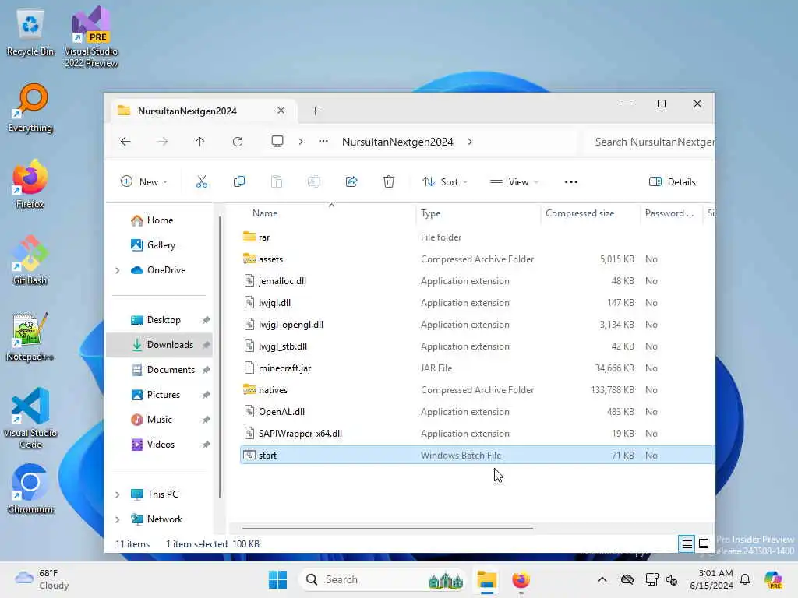Image resolution: width=798 pixels, height=598 pixels.
Task: Open Firefox desktop shortcut
Action: pos(30,185)
